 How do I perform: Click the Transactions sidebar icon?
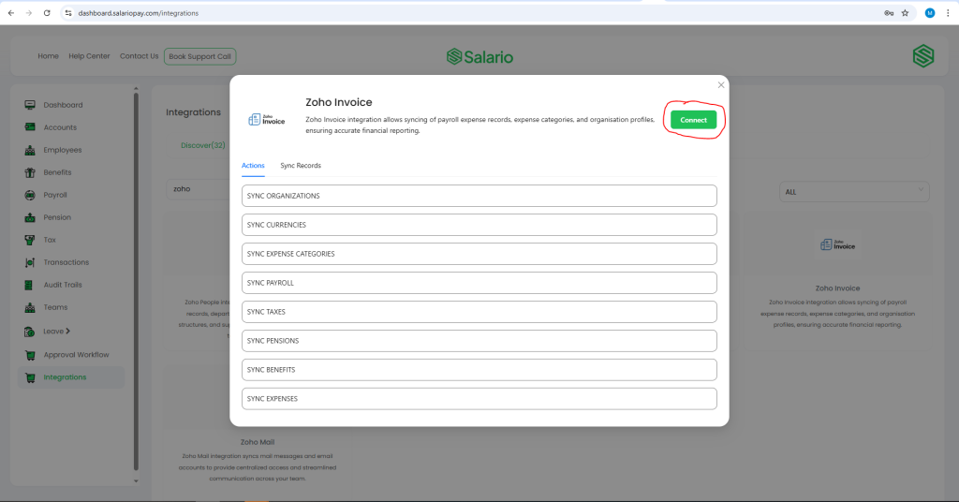29,262
